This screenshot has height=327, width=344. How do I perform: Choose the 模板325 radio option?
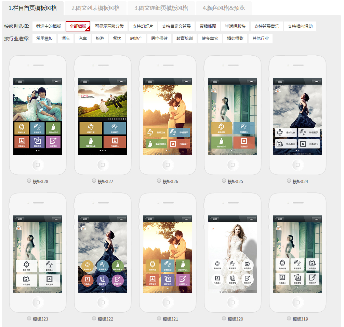[x=224, y=181]
